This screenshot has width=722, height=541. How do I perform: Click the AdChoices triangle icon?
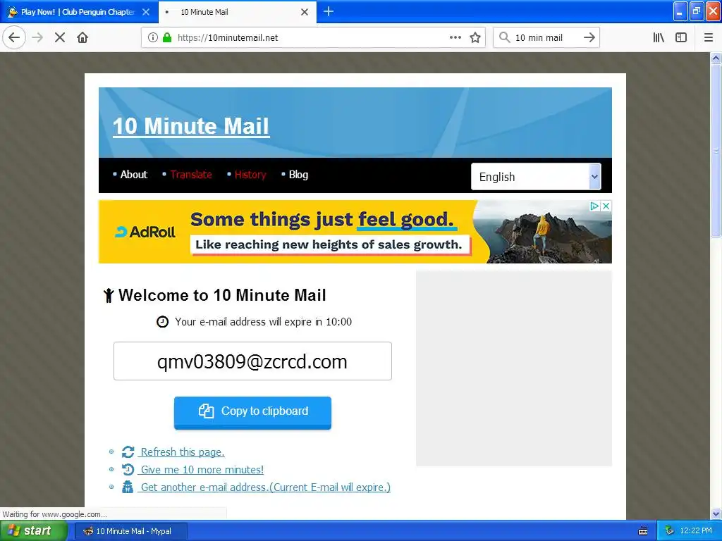(594, 206)
